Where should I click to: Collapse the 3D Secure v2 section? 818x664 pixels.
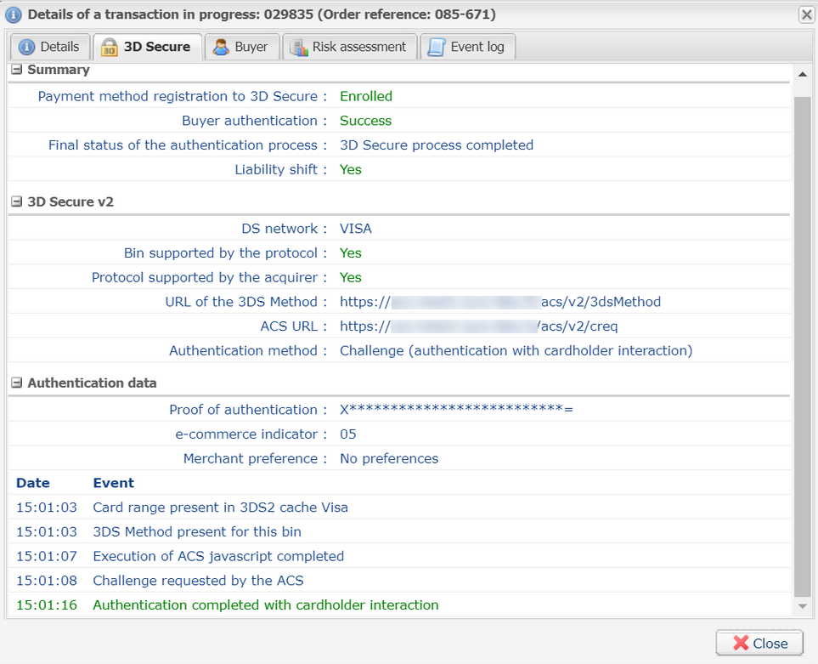[16, 201]
